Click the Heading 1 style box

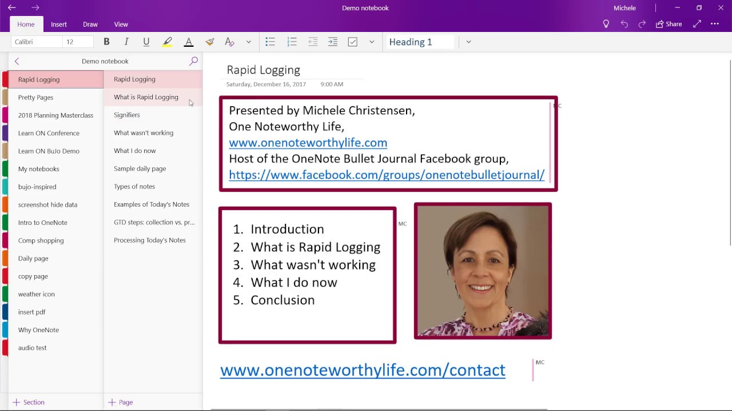(x=421, y=42)
